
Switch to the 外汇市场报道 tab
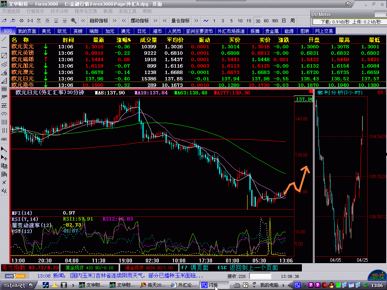(231, 31)
